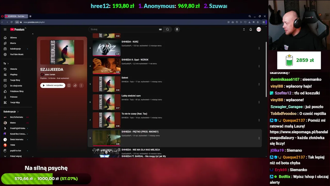Toggle the Opera VPN badge
The image size is (330, 186).
coord(17,22)
